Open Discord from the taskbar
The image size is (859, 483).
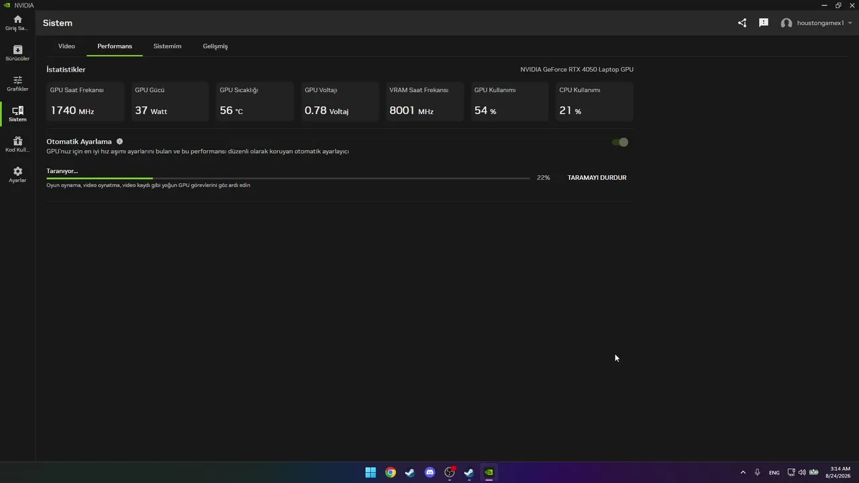pyautogui.click(x=430, y=472)
